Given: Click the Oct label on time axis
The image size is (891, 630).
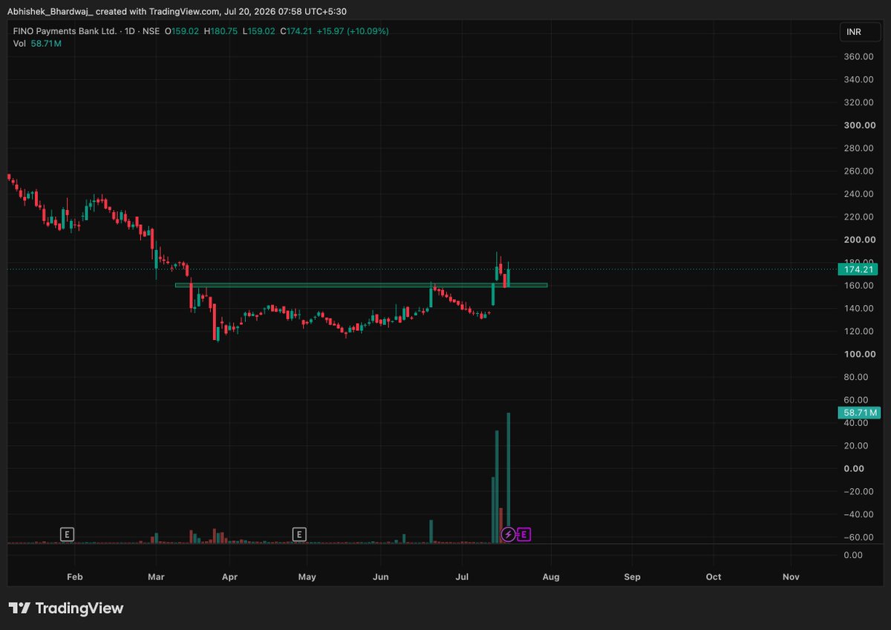Looking at the screenshot, I should click(714, 577).
